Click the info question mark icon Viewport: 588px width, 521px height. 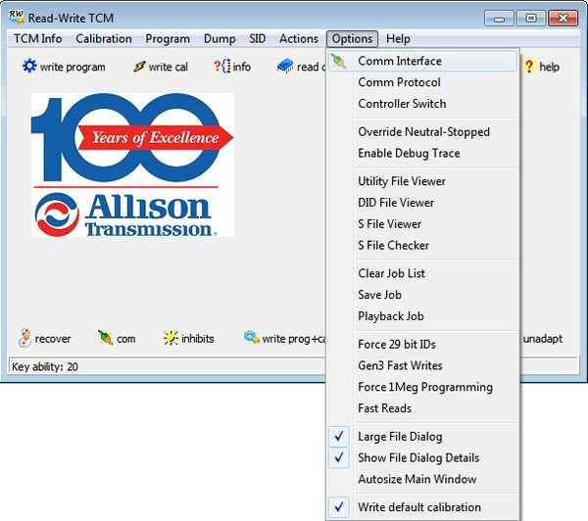[x=220, y=67]
